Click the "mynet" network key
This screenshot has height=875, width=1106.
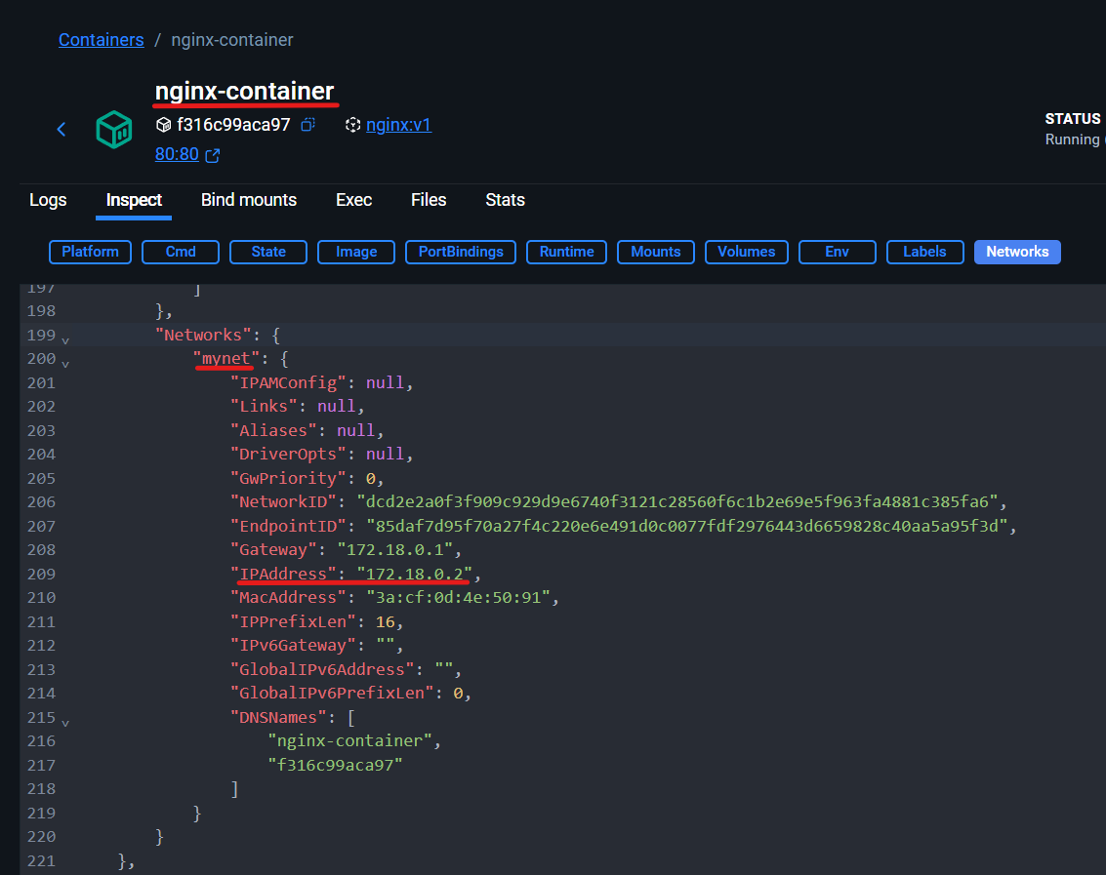[x=226, y=359]
